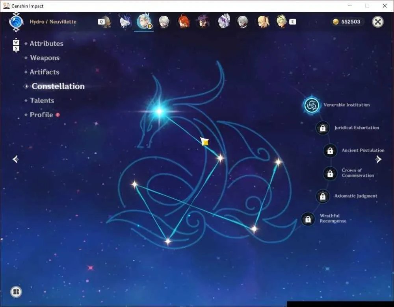Close the character screen with the X icon
The height and width of the screenshot is (307, 394).
(378, 22)
